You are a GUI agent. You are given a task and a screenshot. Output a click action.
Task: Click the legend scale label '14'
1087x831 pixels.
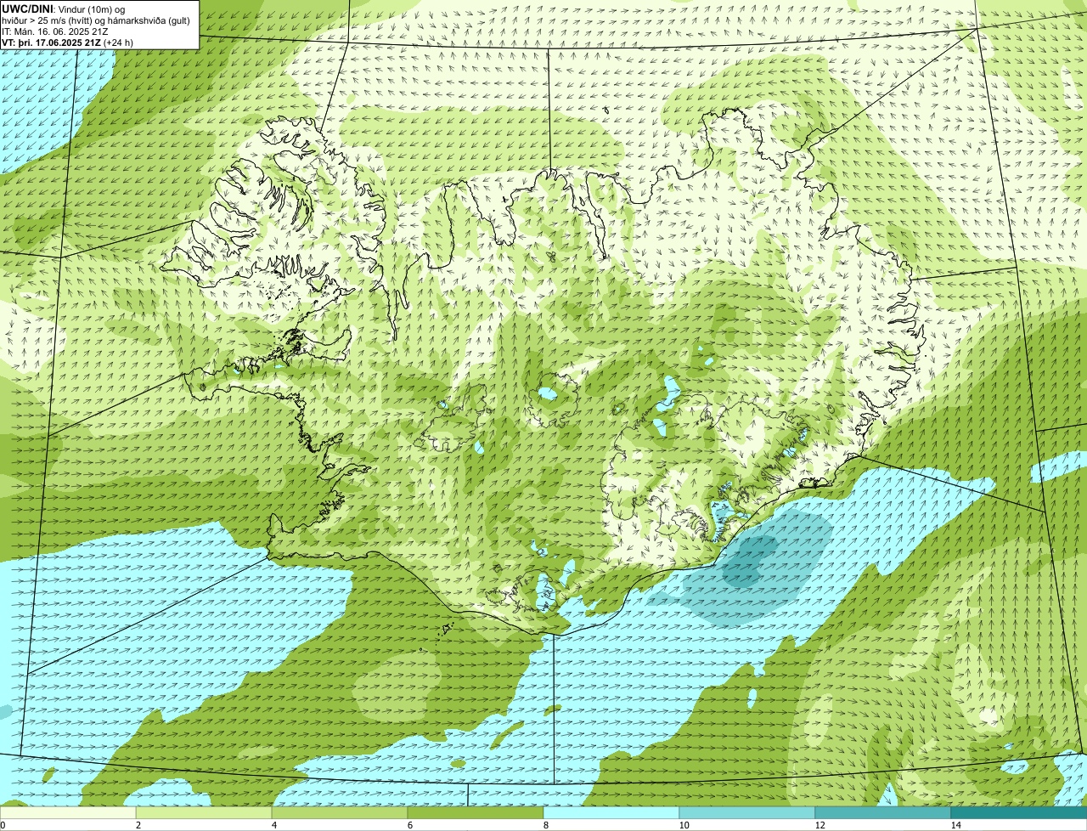pyautogui.click(x=955, y=825)
